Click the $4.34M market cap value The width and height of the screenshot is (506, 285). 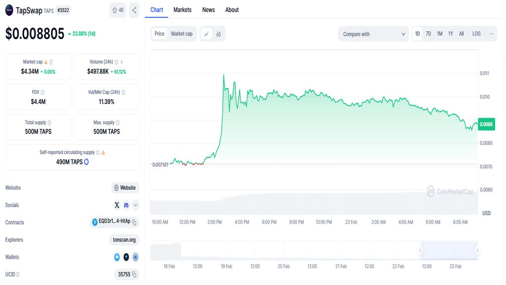(x=30, y=71)
